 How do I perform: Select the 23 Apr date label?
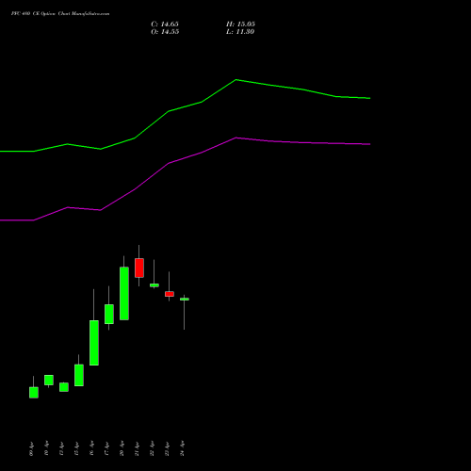(x=167, y=448)
